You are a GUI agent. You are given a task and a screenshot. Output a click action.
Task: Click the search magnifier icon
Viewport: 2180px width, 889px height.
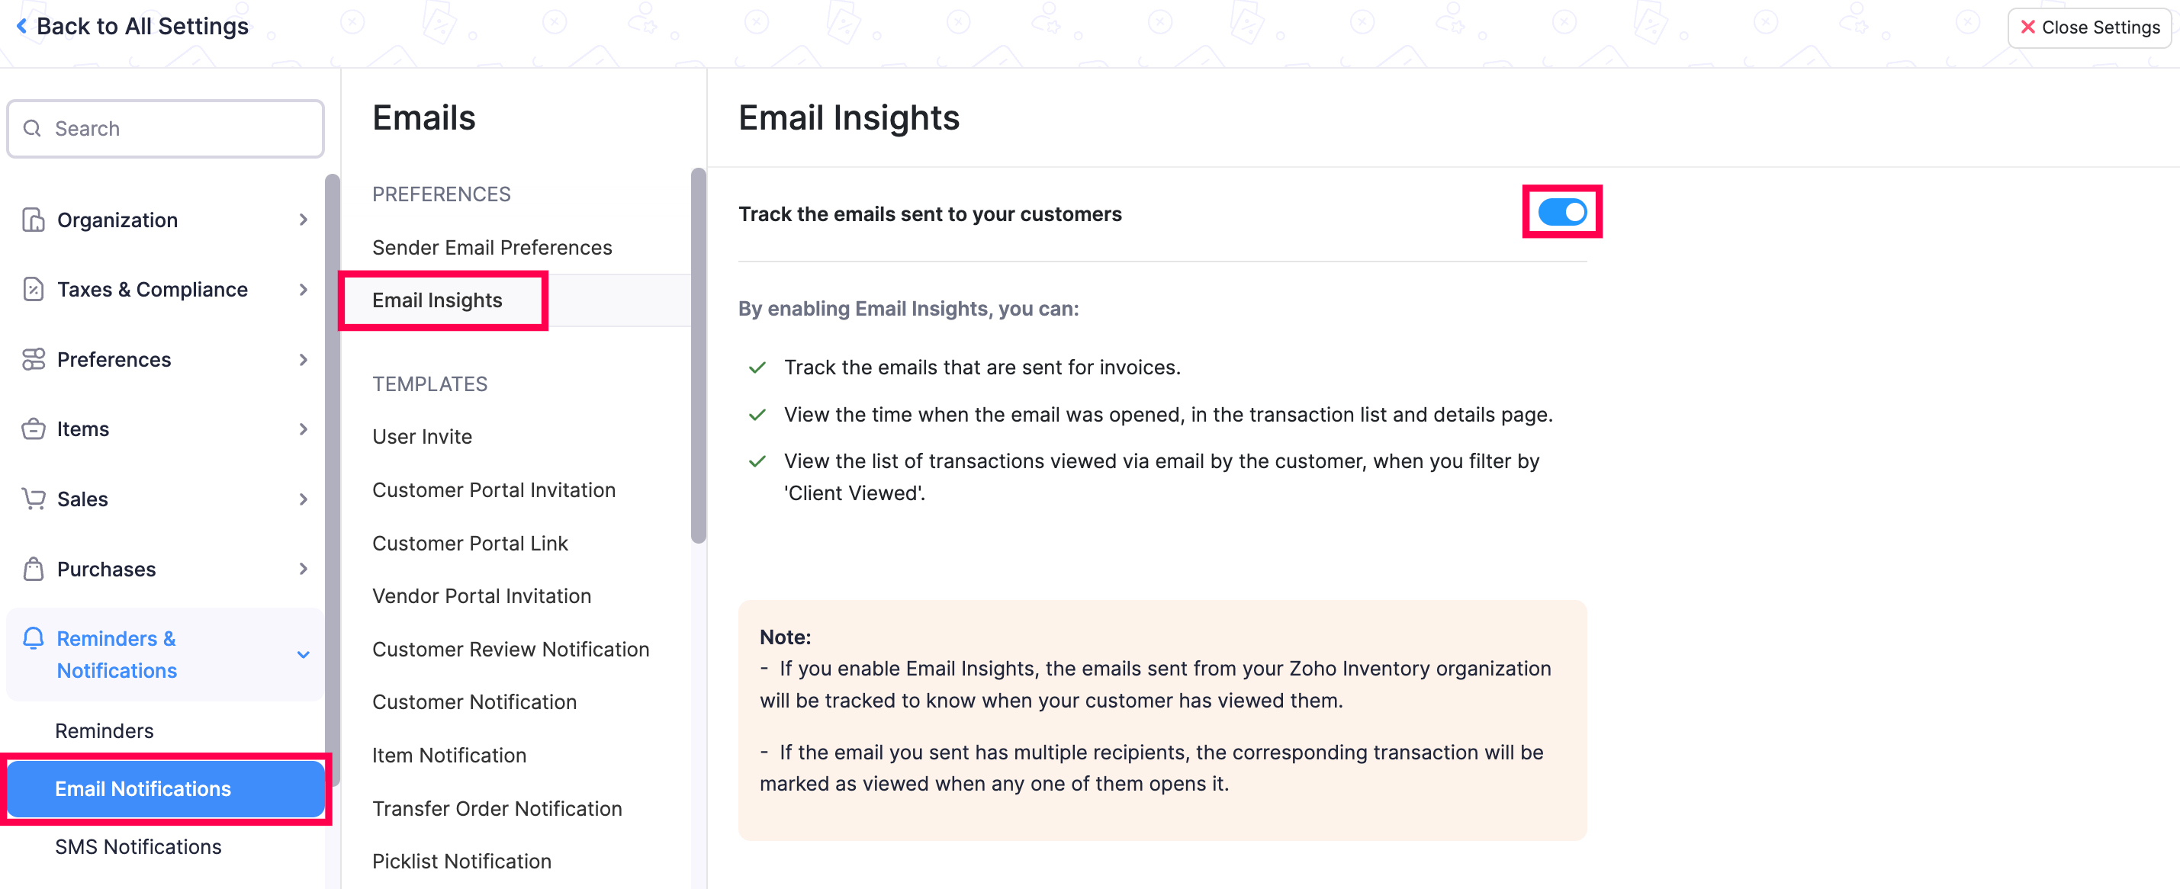32,129
